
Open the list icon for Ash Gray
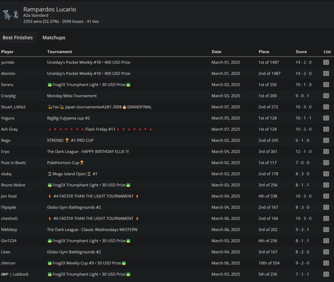(326, 130)
